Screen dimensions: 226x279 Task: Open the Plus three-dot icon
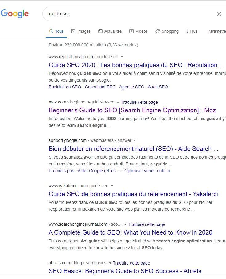pos(187,31)
